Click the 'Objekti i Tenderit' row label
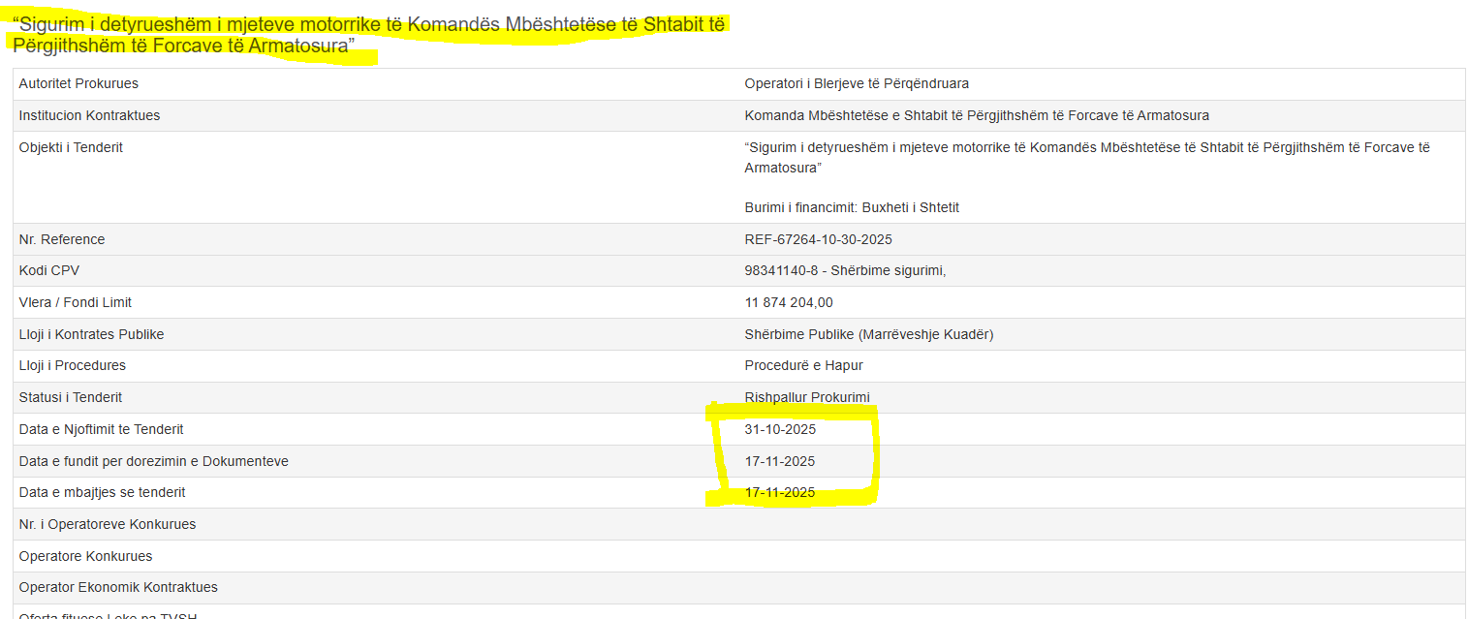 pyautogui.click(x=71, y=147)
